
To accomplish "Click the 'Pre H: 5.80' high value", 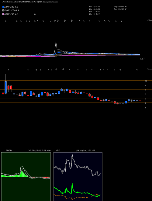I will [95, 9].
